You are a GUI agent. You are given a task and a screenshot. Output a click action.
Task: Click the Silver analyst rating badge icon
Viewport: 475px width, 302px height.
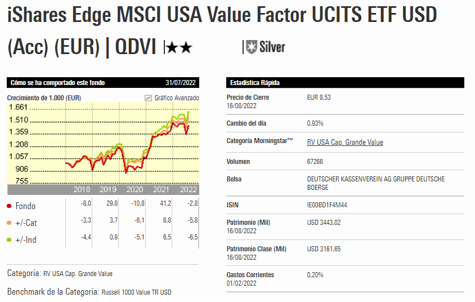[252, 47]
